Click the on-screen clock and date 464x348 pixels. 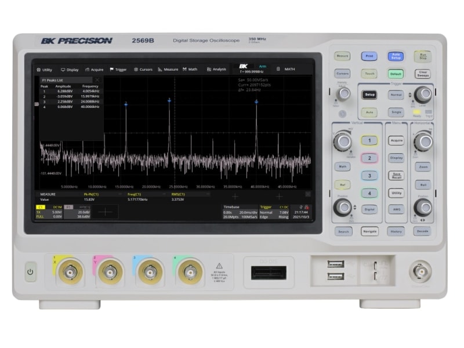click(300, 214)
